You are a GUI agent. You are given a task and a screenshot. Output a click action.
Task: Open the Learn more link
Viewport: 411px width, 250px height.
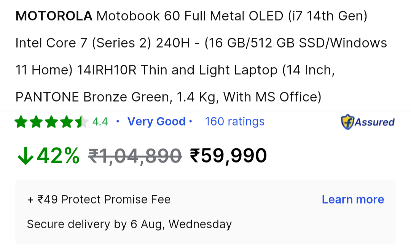(352, 199)
